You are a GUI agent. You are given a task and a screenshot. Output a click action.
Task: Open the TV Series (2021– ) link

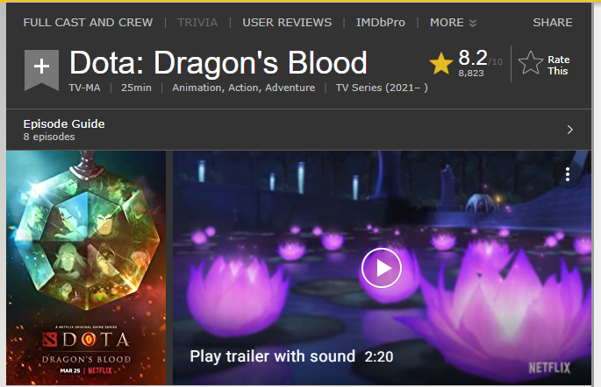click(x=382, y=88)
